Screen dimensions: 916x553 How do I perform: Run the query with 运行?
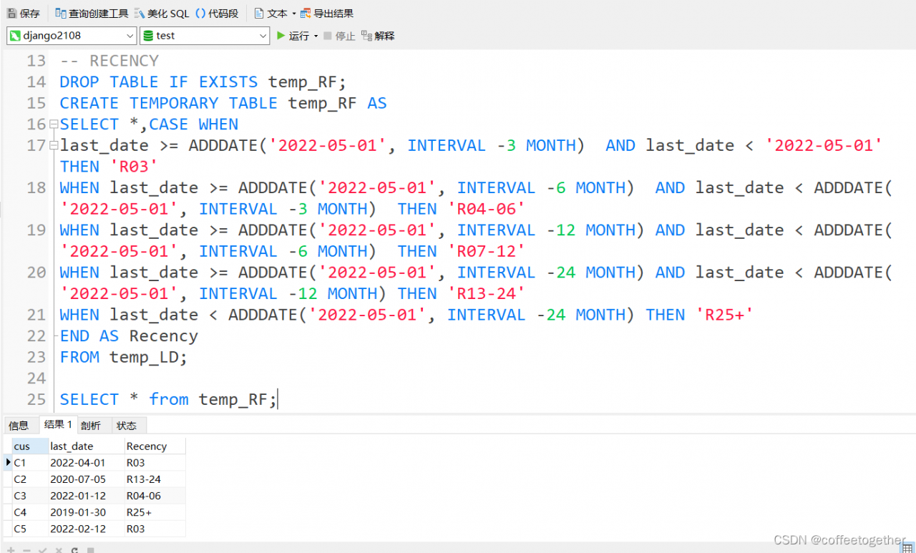(293, 36)
